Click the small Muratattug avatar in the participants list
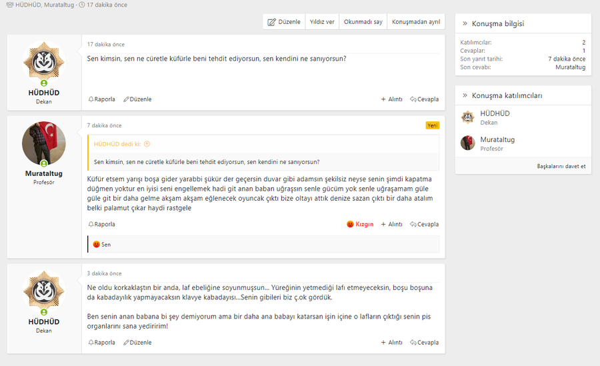 (467, 143)
